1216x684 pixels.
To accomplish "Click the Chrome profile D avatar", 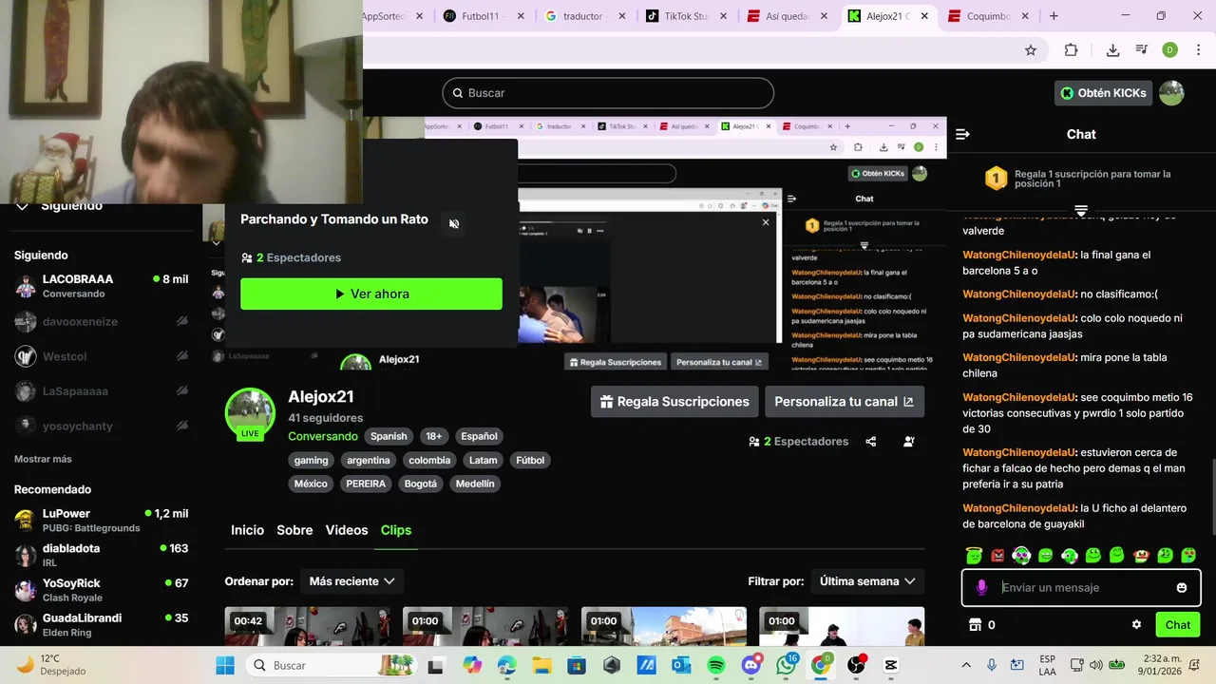I will pos(1169,50).
